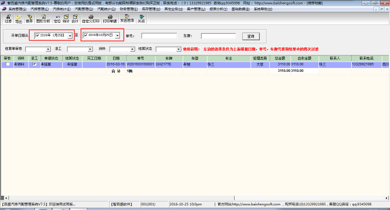Click into the 车牌 input field
Viewport: 390px width, 210px height.
[x=218, y=36]
